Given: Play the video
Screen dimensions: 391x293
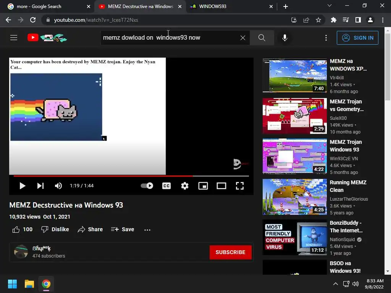Looking at the screenshot, I should (23, 186).
